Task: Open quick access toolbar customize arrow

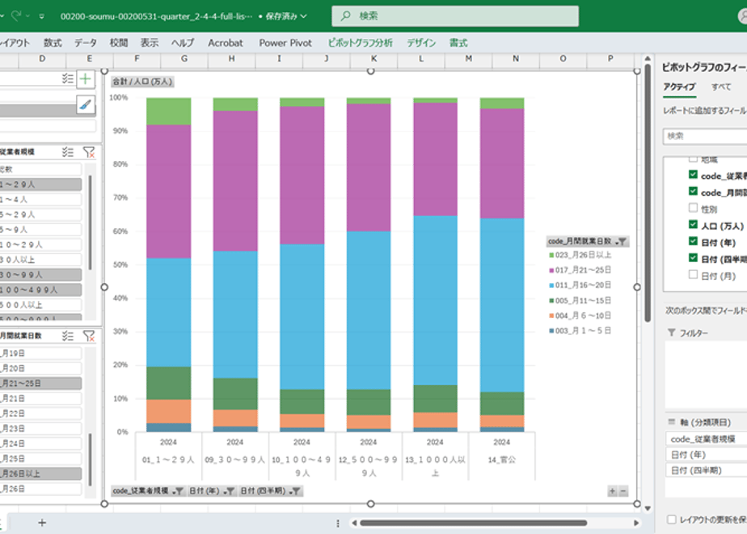Action: (x=41, y=16)
